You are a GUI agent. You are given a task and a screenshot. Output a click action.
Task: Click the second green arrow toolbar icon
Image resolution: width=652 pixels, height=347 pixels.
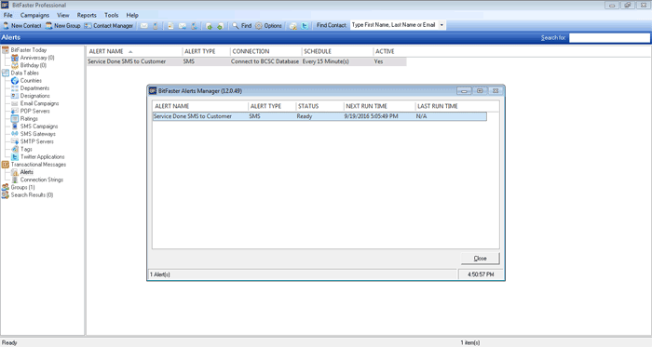click(221, 26)
